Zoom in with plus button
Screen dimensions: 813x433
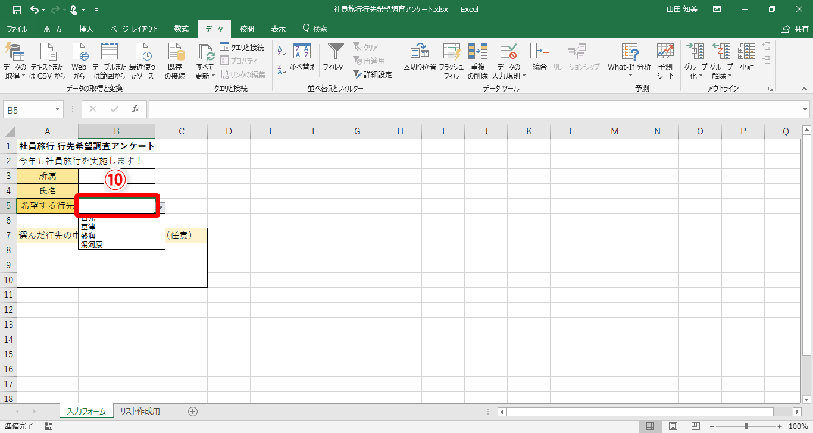780,426
